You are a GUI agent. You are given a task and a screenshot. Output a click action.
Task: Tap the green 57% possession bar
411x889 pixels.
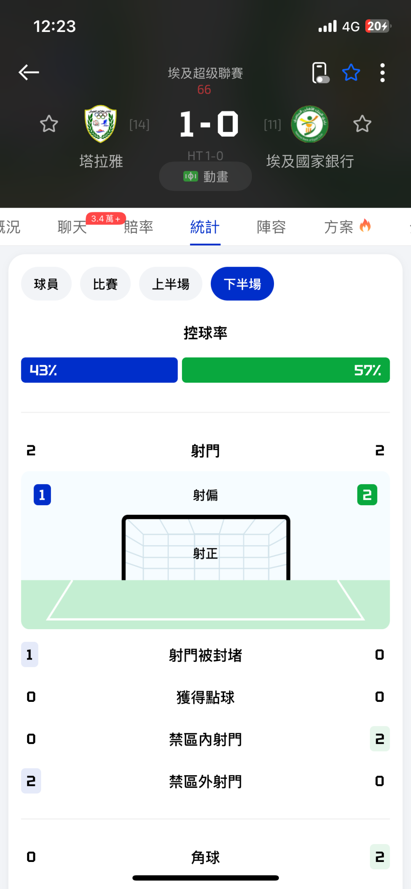tap(286, 370)
